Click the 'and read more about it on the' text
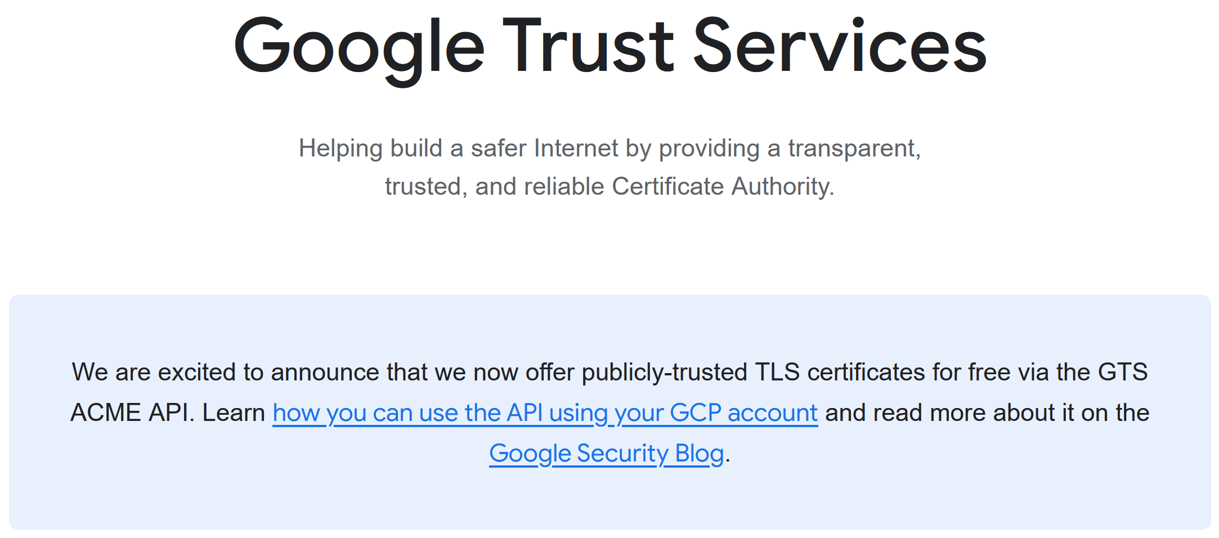 [987, 413]
